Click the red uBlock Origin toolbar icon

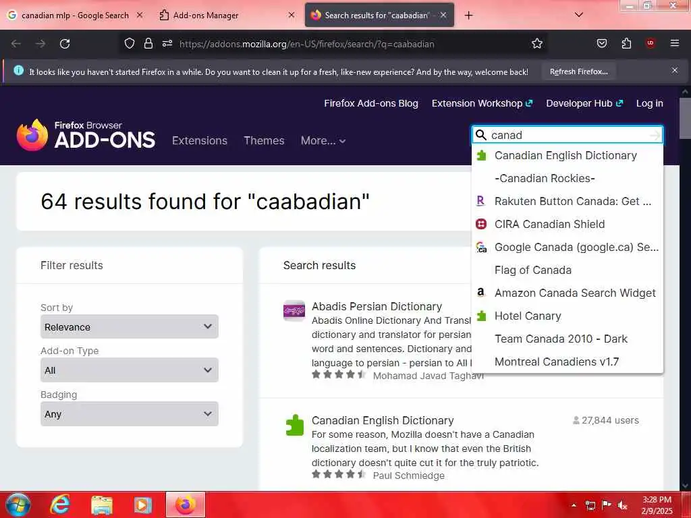(650, 43)
